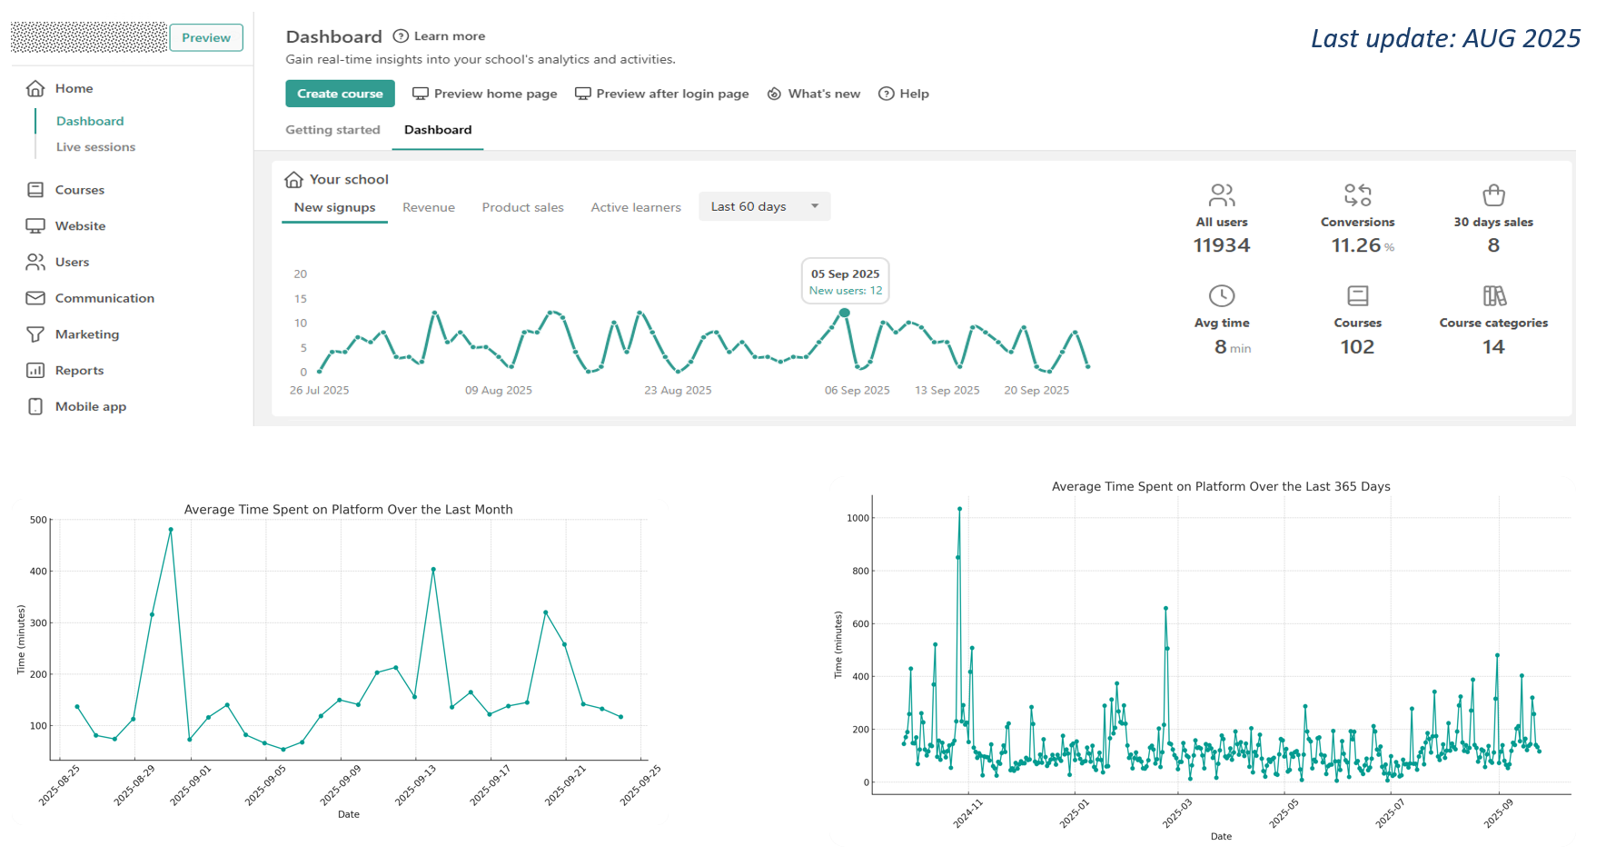Go to Live sessions in sidebar
1606x856 pixels.
[95, 147]
